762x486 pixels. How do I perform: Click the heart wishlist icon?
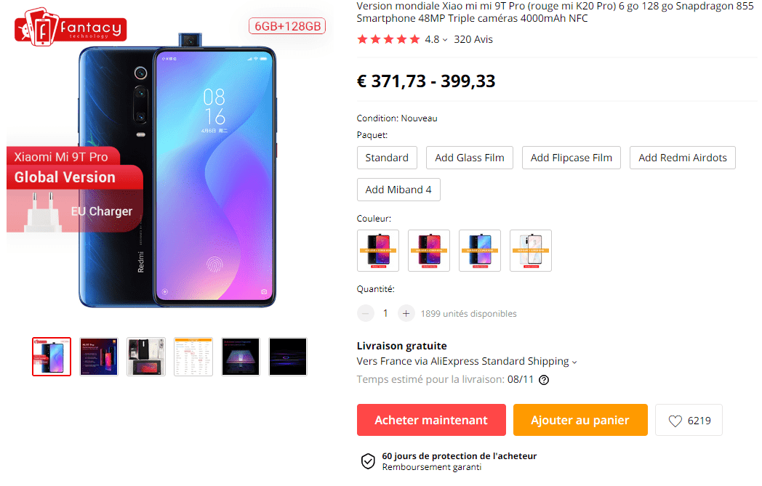point(675,421)
